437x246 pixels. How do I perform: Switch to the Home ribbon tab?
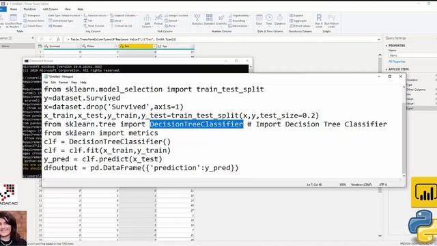pos(14,9)
